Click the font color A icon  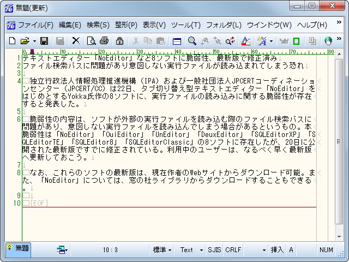click(246, 41)
